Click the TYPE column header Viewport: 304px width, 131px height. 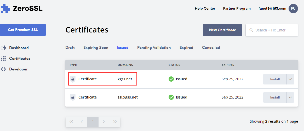(73, 65)
